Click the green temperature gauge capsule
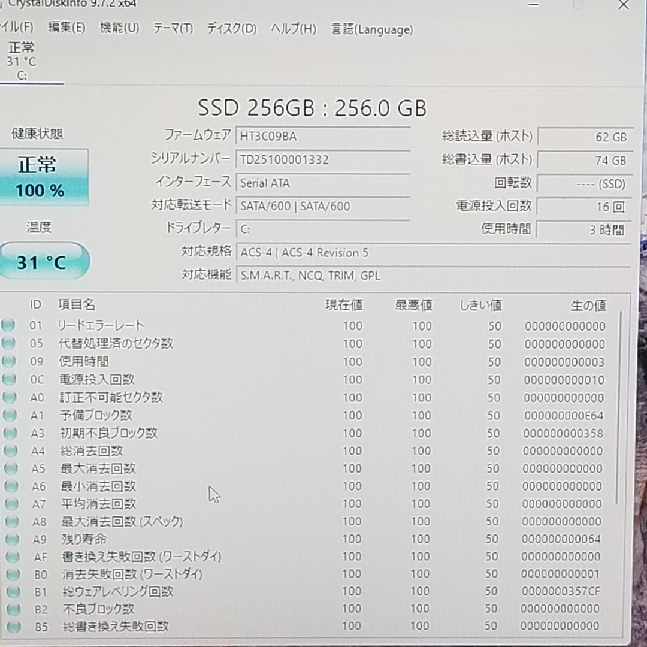Viewport: 647px width, 647px height. (x=45, y=259)
